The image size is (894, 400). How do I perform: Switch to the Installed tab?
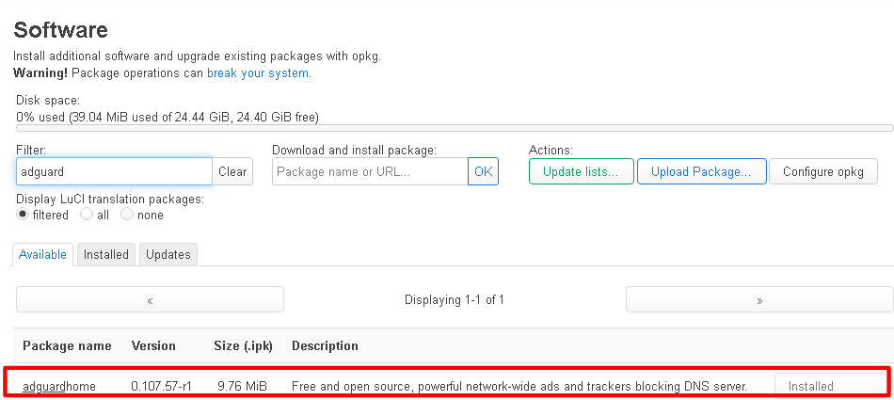coord(106,254)
